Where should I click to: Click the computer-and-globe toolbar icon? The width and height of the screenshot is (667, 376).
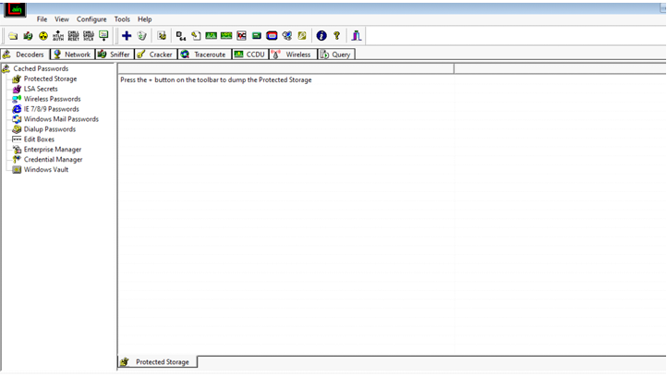pyautogui.click(x=287, y=36)
